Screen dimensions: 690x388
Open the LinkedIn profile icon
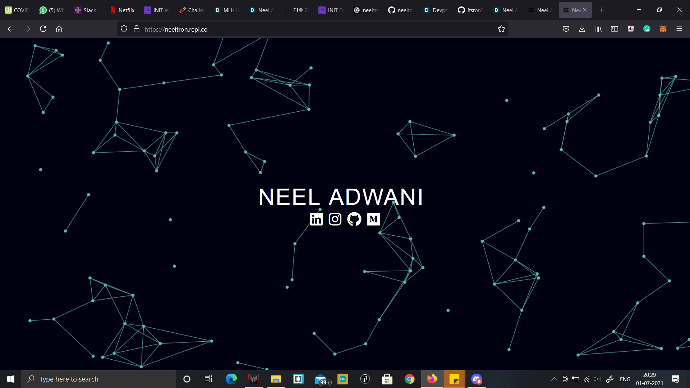coord(316,219)
